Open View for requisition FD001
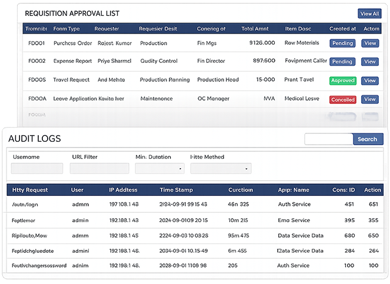The height and width of the screenshot is (284, 390). tap(369, 43)
